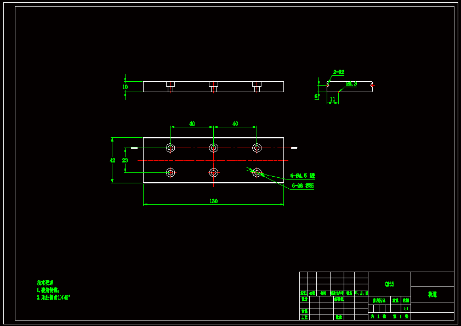The width and height of the screenshot is (461, 326).
Task: Click the left 40 dimension above the holes
Action: (x=192, y=123)
